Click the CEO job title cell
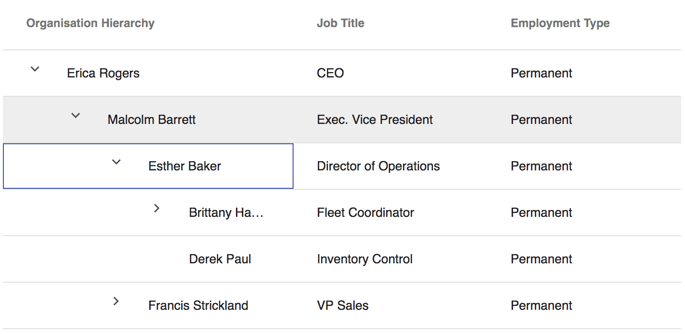 [x=330, y=73]
